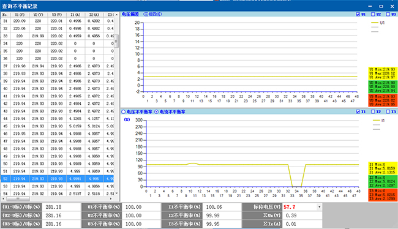Click the (U3-U标)/U标 value field

[x=61, y=224]
